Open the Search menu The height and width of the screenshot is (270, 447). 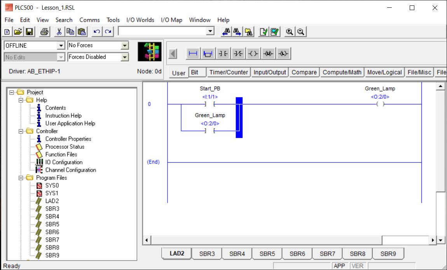point(64,20)
